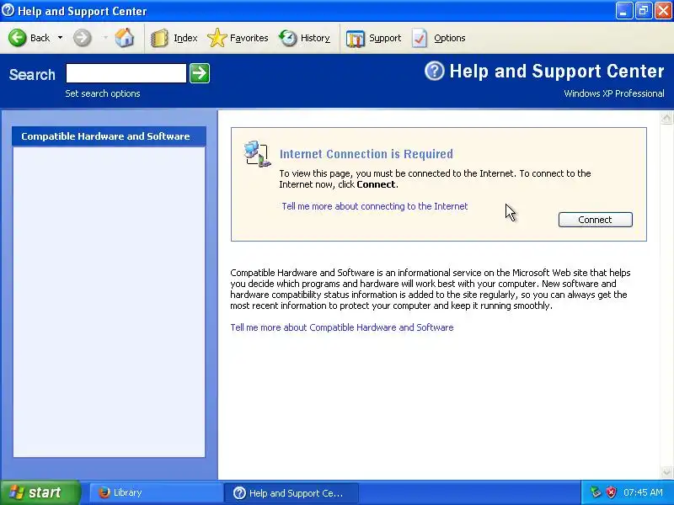Start search with the green arrow button
This screenshot has width=674, height=505.
[200, 73]
